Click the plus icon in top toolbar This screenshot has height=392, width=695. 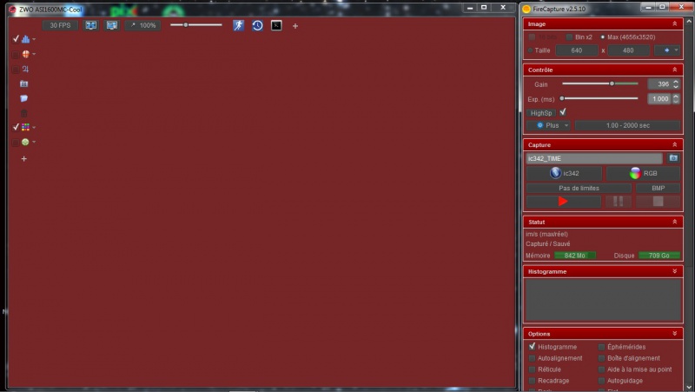[295, 26]
